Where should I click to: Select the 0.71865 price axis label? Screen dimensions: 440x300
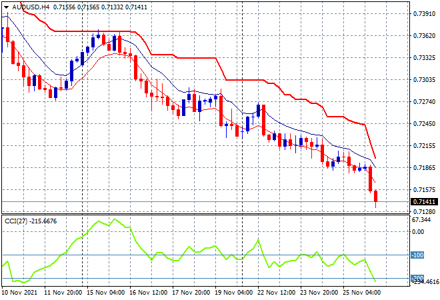(425, 167)
